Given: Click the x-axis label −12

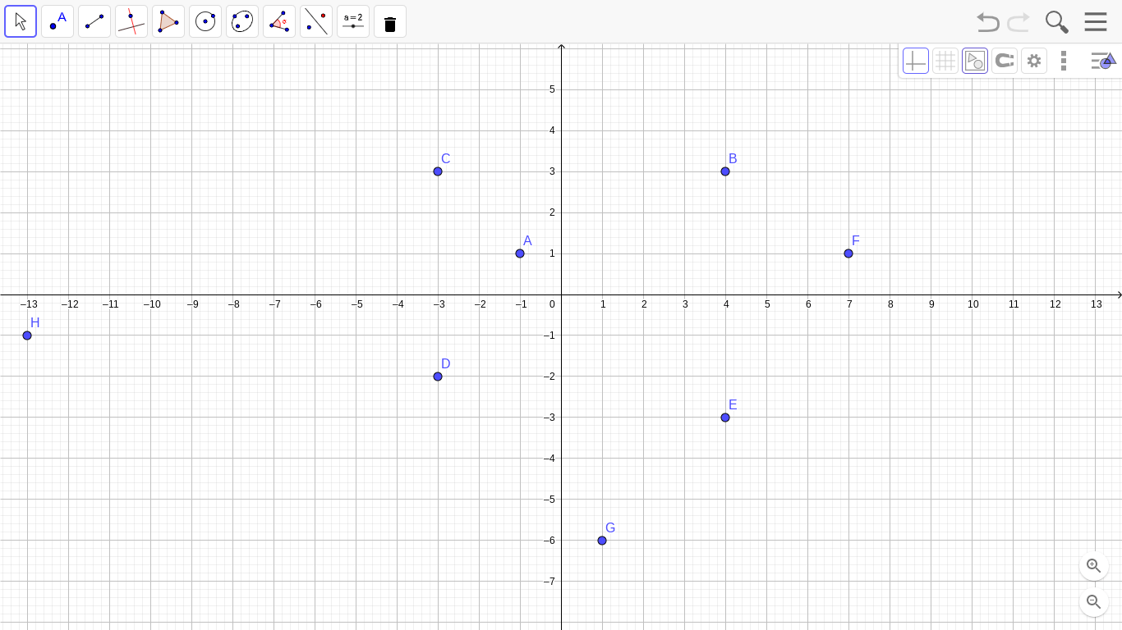Looking at the screenshot, I should 70,304.
